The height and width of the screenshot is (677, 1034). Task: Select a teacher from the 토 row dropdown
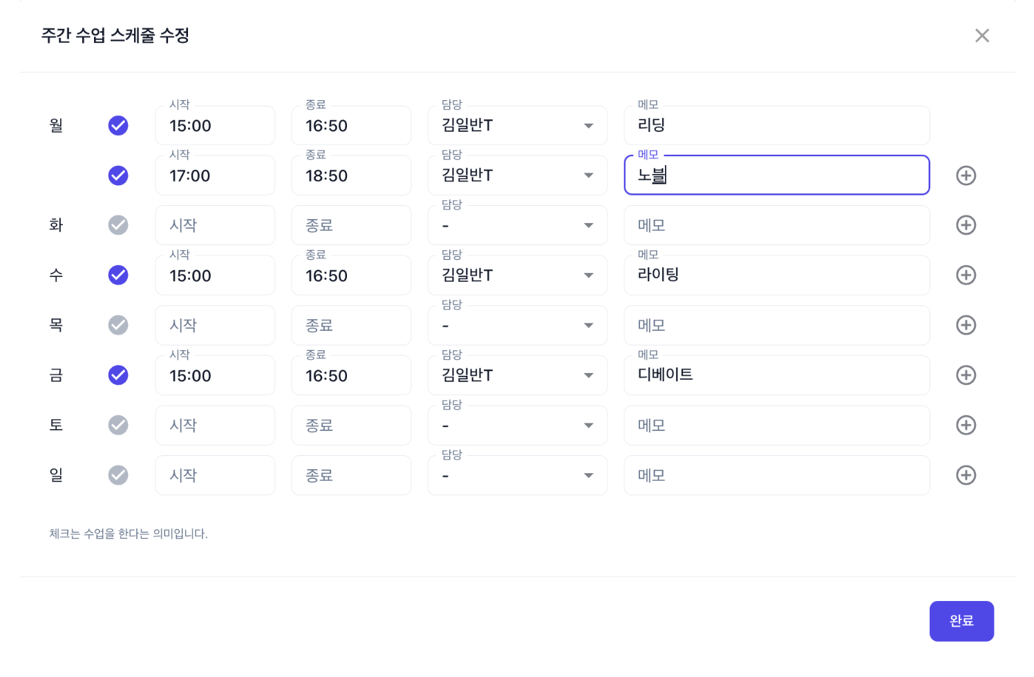coord(518,425)
